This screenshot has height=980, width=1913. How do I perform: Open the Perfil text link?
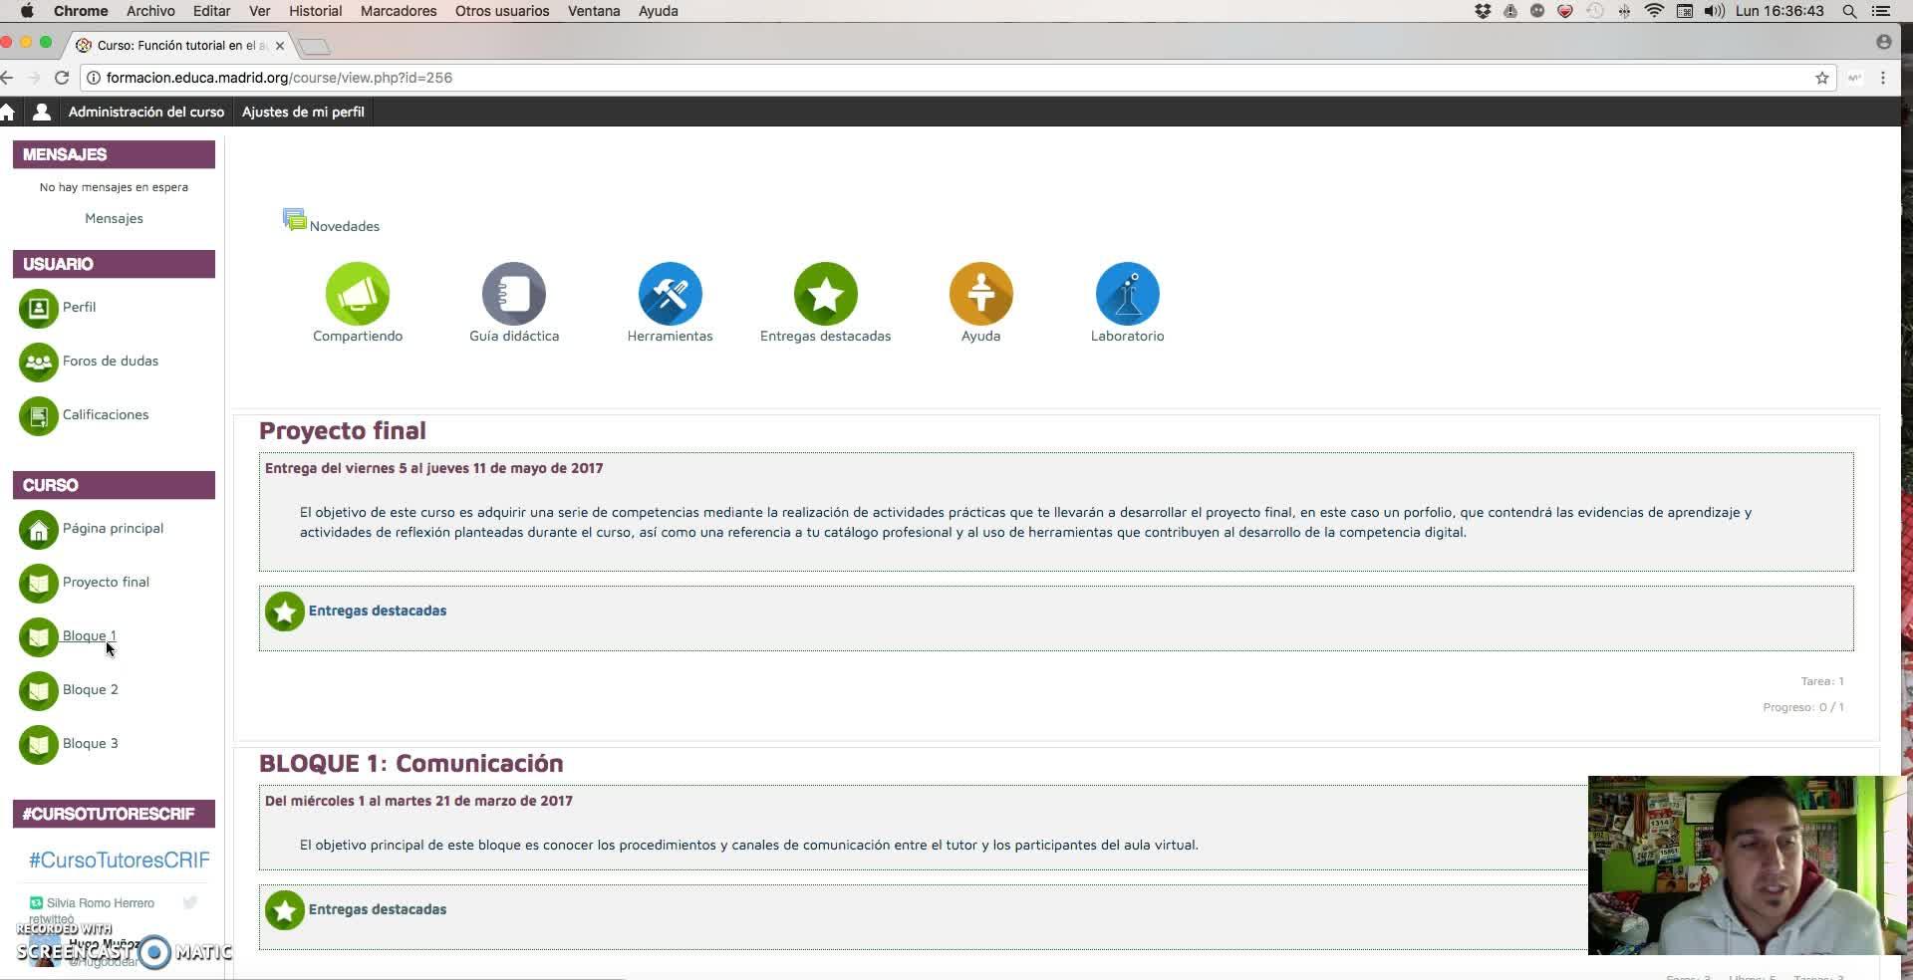click(x=80, y=307)
